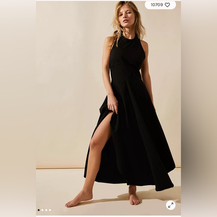The image size is (217, 217).
Task: Click the model's extended bare foot
Action: [x=78, y=199]
